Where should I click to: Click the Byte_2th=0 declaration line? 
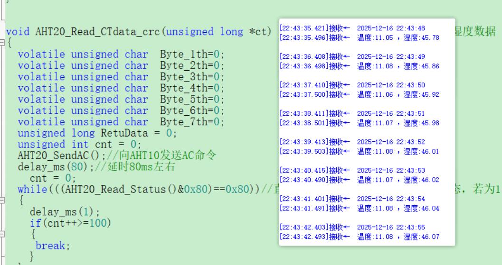tap(121, 65)
